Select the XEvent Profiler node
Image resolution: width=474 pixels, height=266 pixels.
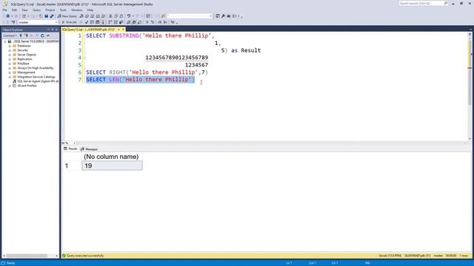point(27,86)
